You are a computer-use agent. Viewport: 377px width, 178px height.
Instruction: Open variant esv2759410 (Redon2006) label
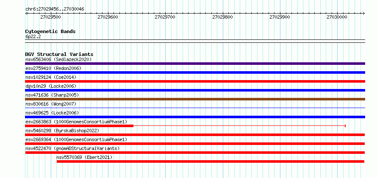(53, 68)
